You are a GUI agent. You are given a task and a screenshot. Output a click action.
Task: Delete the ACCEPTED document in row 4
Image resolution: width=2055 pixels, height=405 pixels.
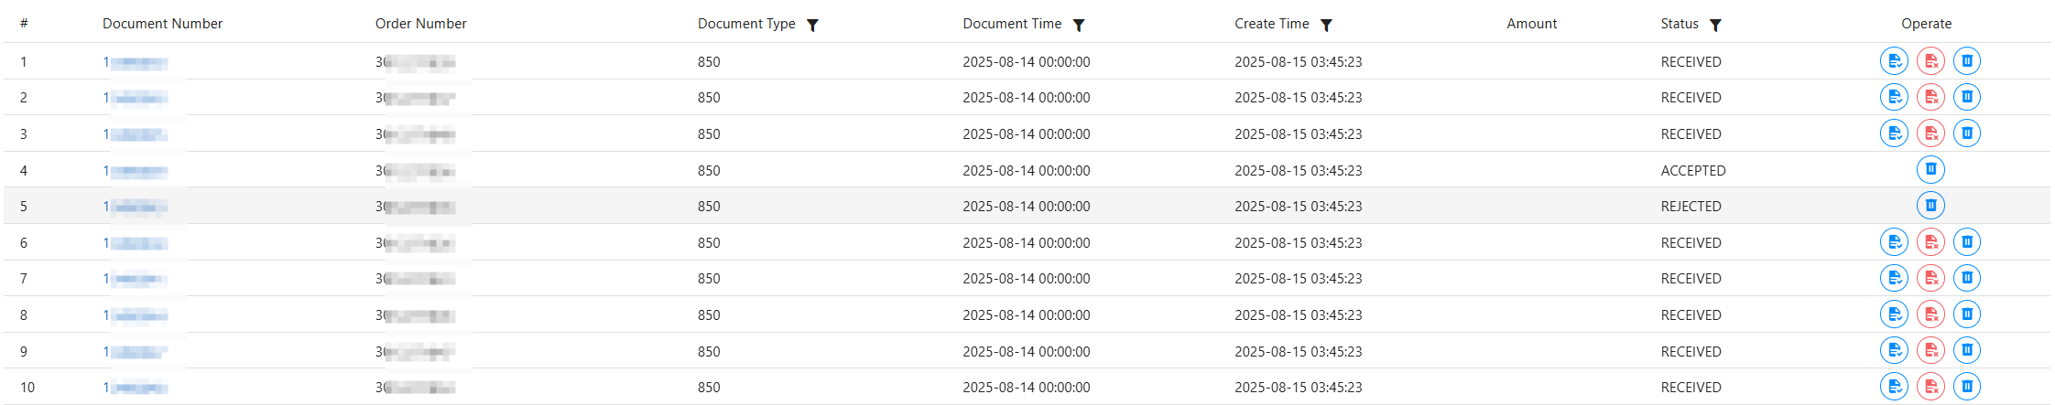(1930, 169)
